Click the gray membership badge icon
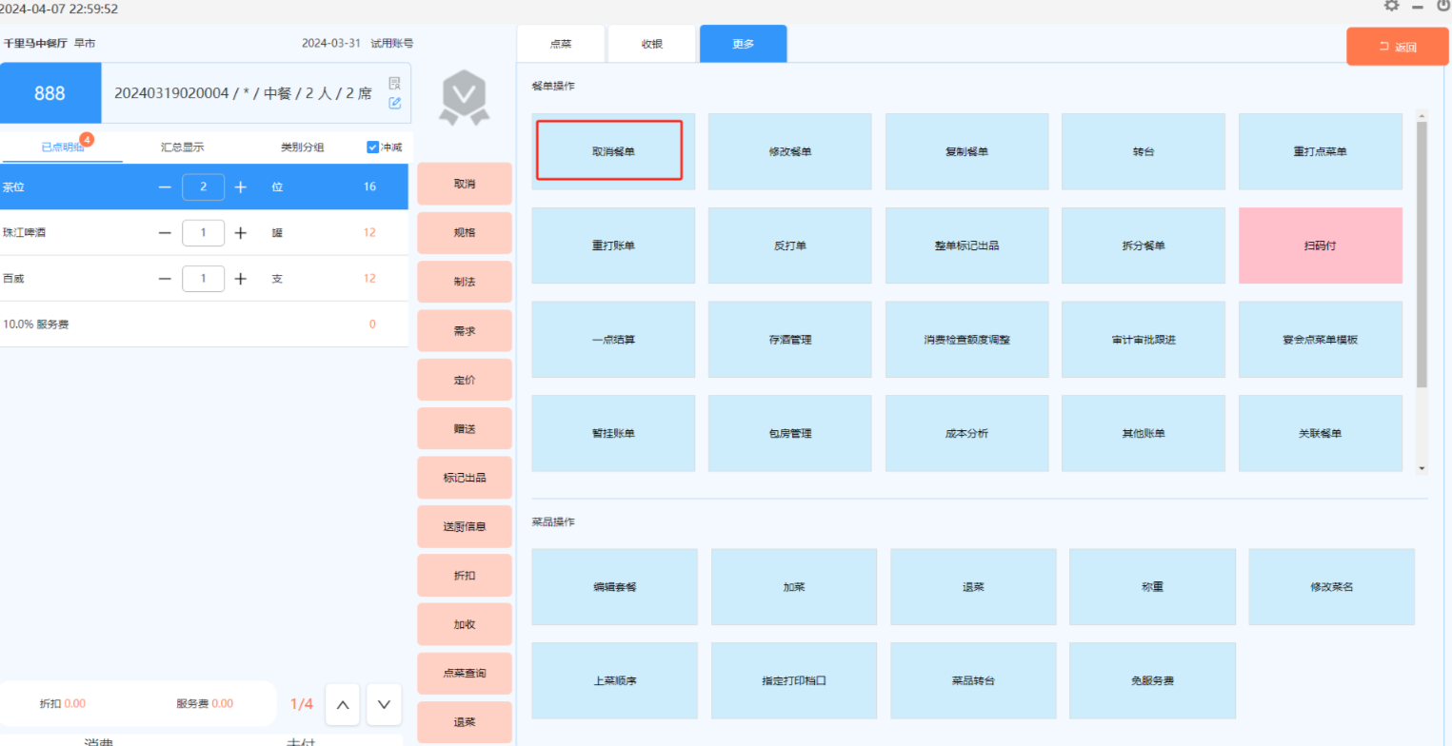 464,98
